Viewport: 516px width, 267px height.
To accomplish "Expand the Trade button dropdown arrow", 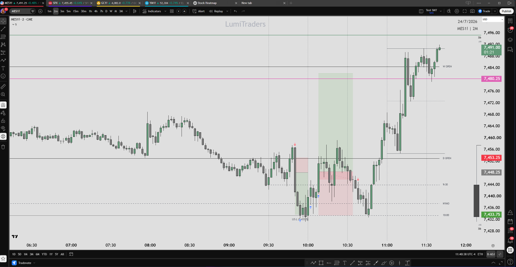I will click(495, 11).
